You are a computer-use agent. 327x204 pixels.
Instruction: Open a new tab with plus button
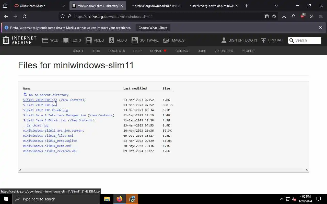(246, 6)
